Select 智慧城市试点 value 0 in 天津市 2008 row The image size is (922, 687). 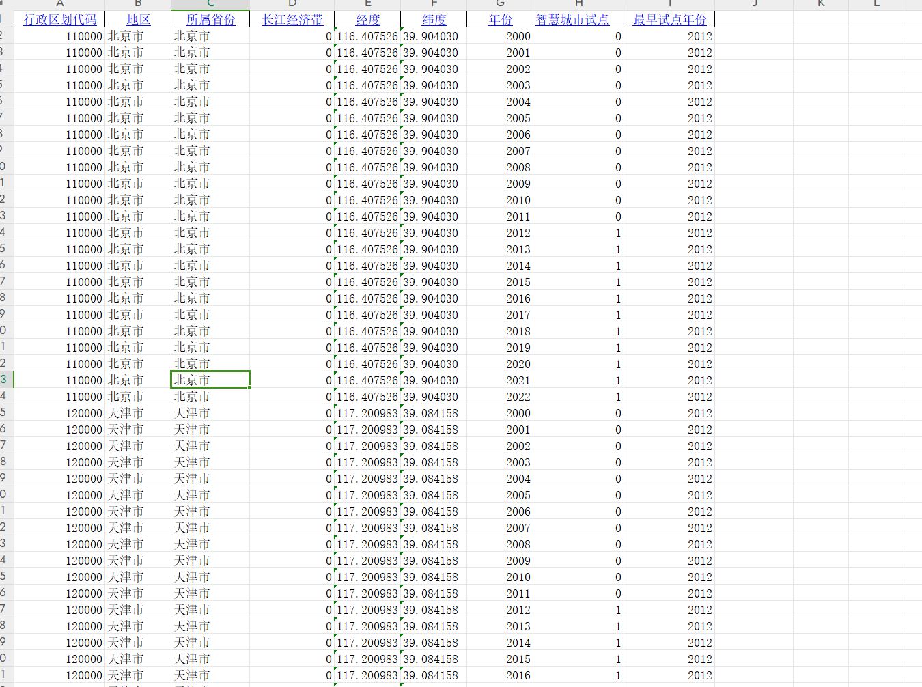tap(578, 544)
